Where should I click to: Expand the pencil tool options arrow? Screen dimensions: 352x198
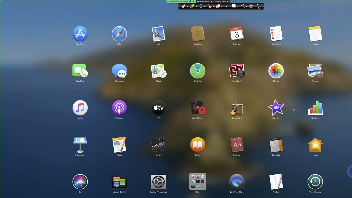click(x=188, y=6)
